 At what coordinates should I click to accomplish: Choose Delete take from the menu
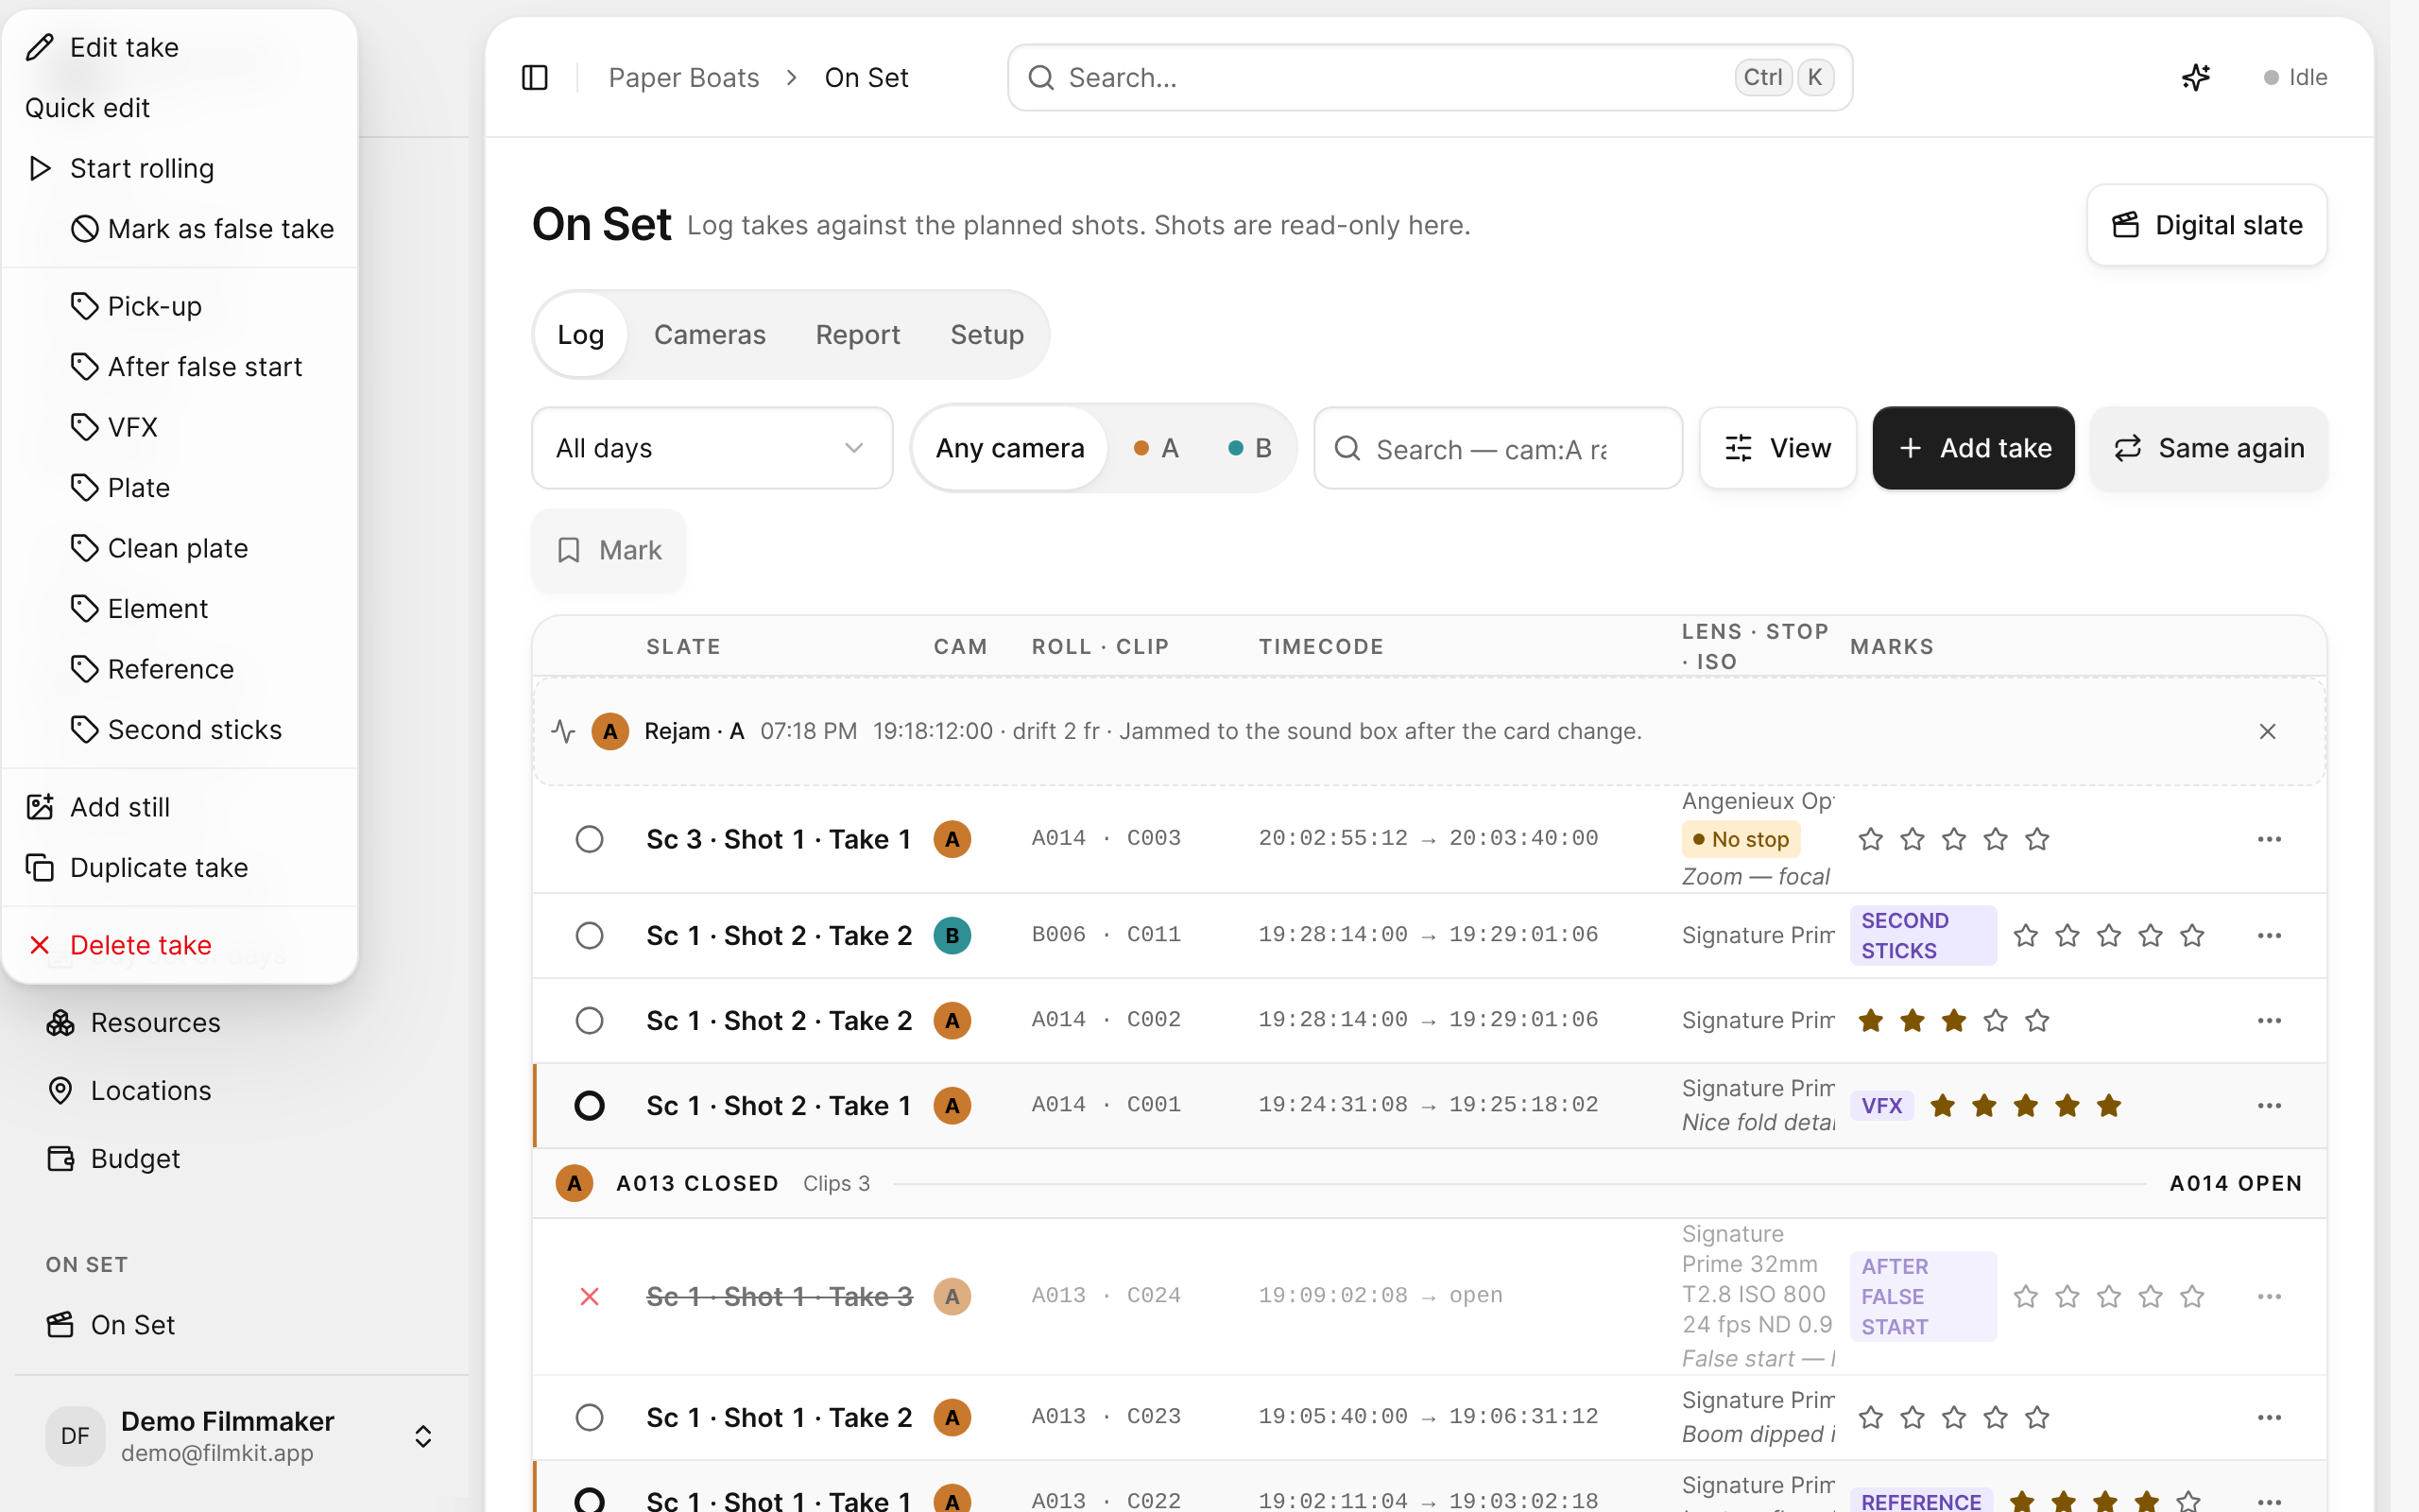coord(180,945)
